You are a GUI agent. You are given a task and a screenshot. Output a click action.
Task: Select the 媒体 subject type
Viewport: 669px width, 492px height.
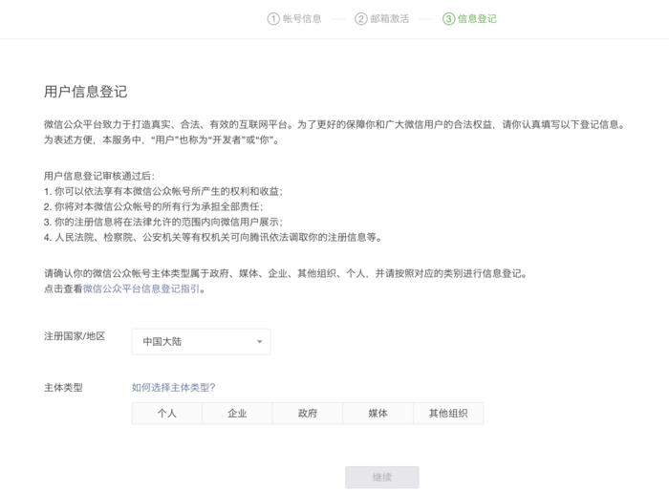click(x=378, y=413)
